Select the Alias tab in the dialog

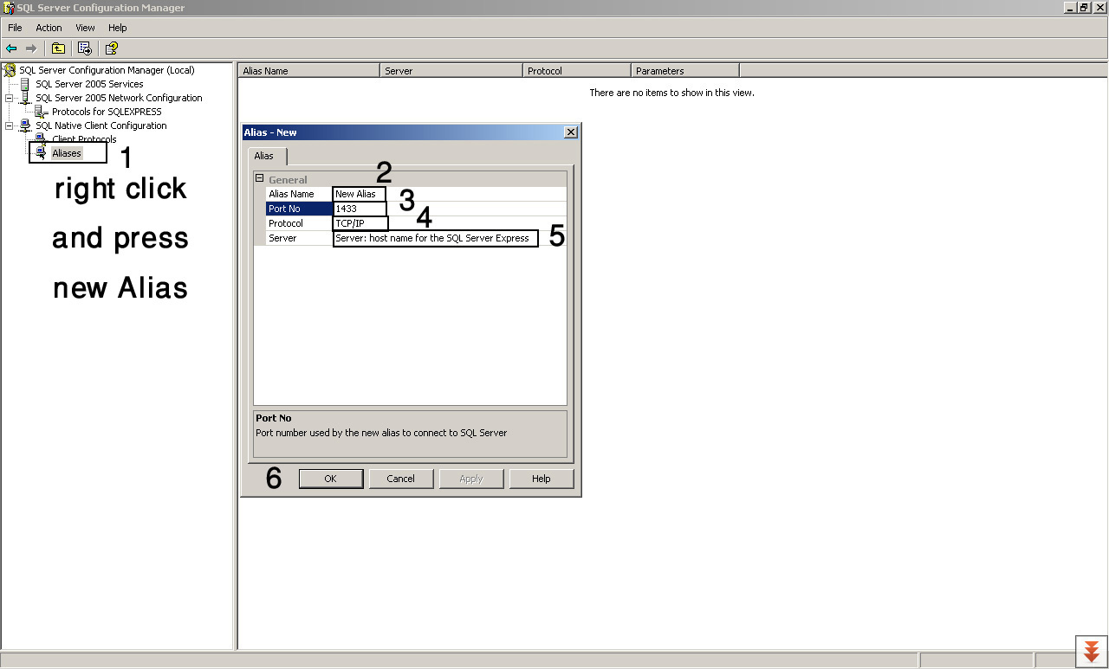pos(264,156)
